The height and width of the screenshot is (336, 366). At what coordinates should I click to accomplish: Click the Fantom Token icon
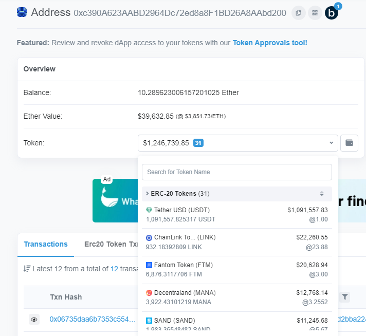[x=149, y=265]
